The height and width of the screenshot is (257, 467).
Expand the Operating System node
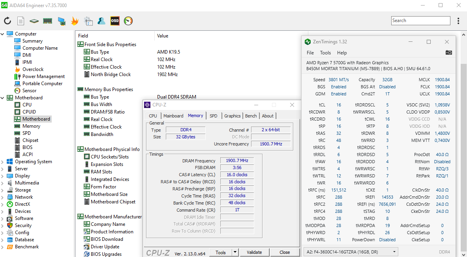[2, 162]
